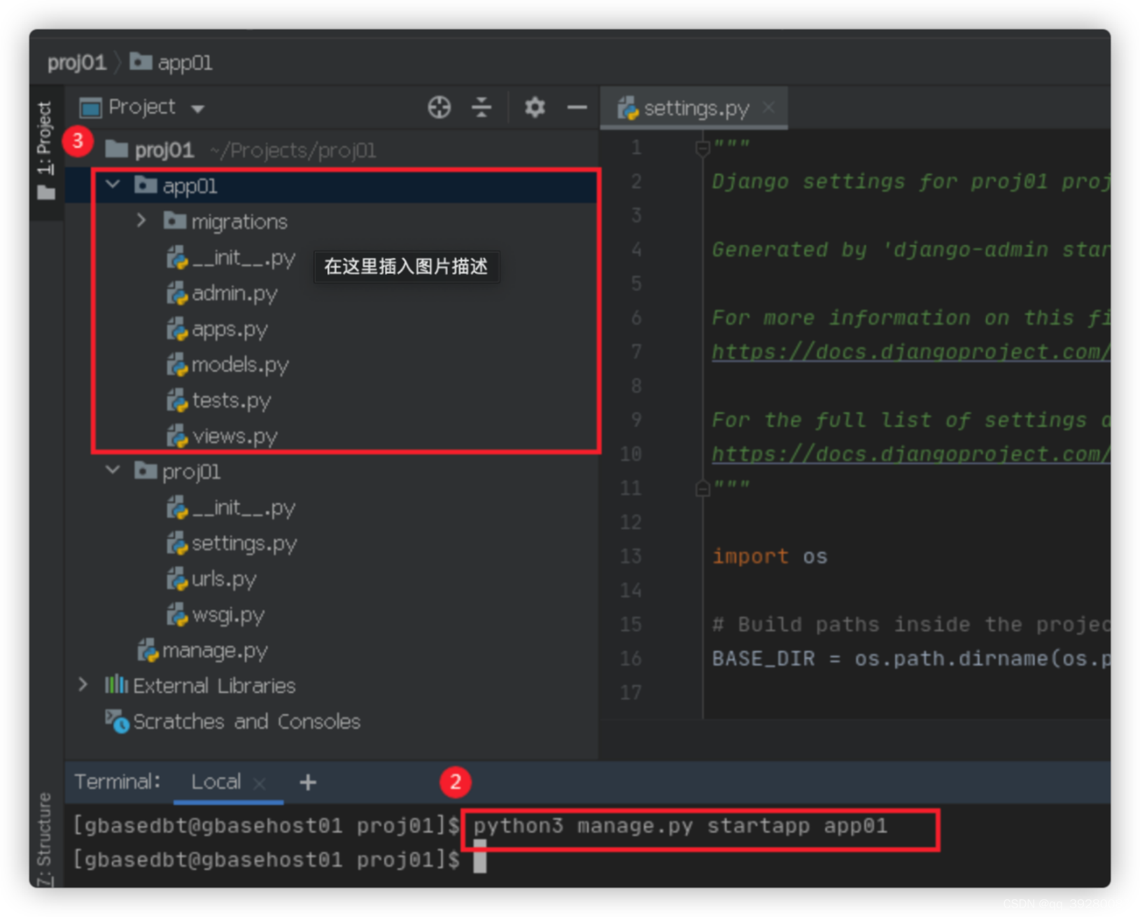The width and height of the screenshot is (1140, 917).
Task: Switch to the Local terminal tab
Action: tap(216, 781)
